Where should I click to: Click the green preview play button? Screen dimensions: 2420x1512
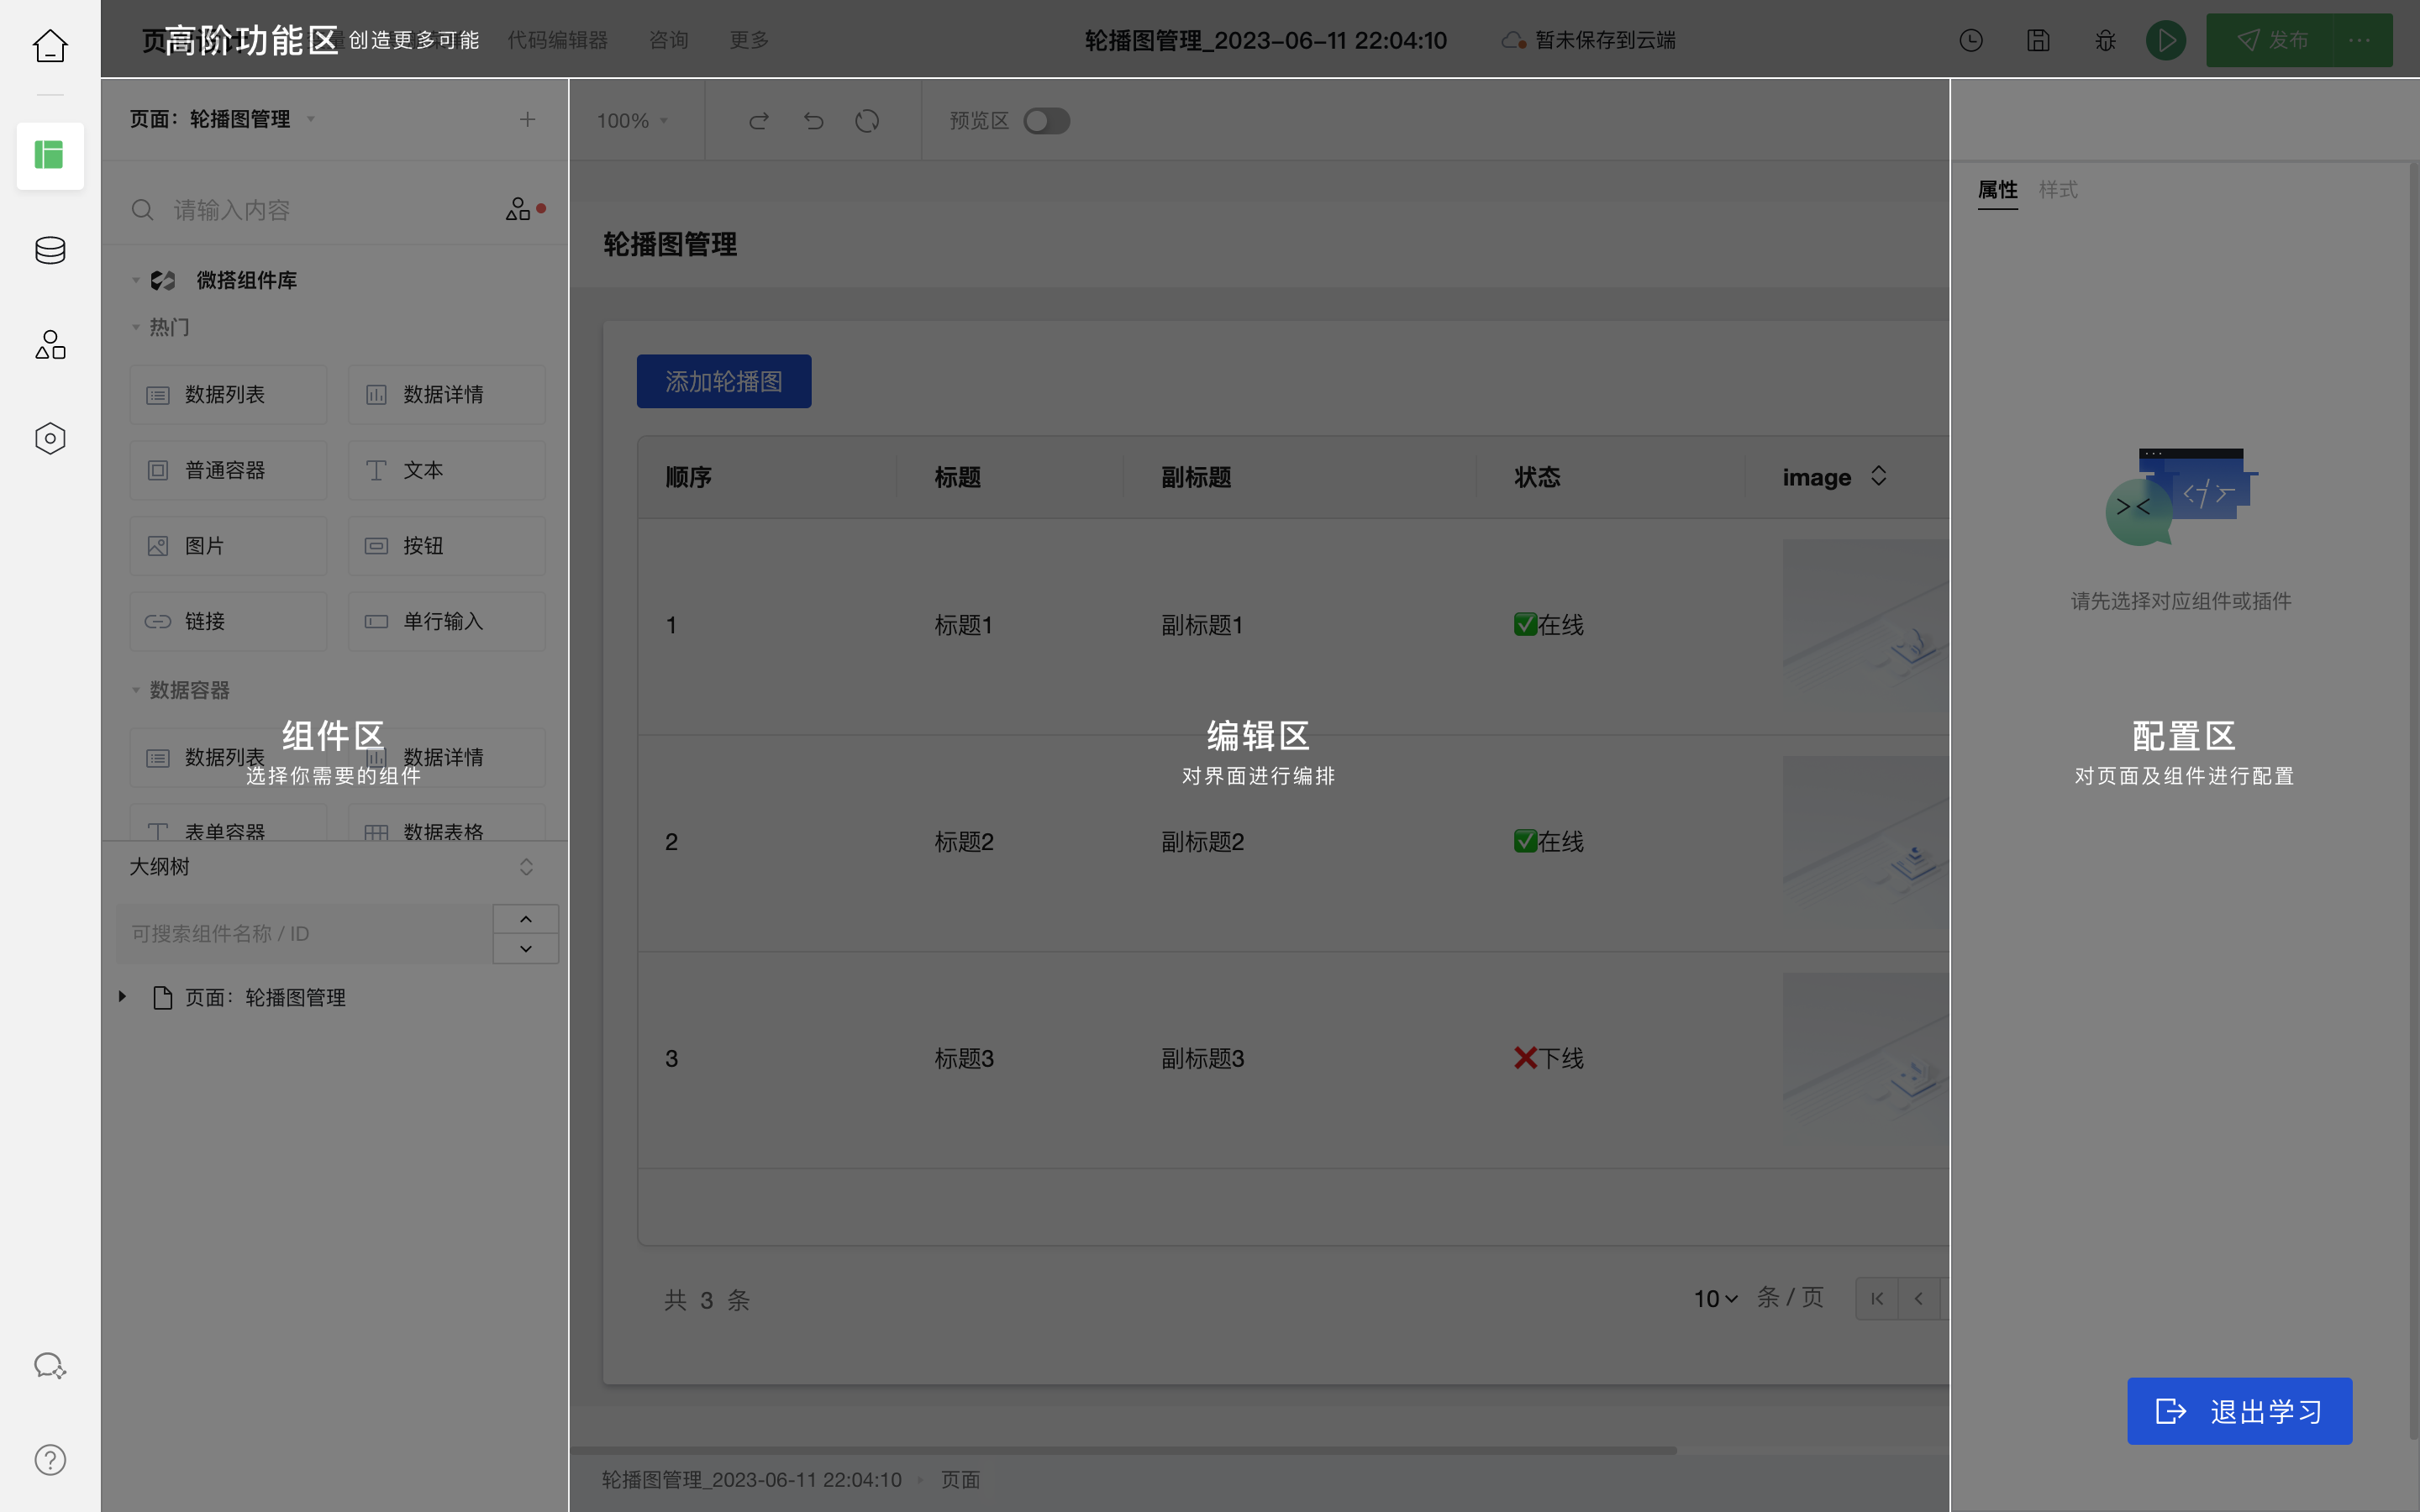tap(2166, 40)
